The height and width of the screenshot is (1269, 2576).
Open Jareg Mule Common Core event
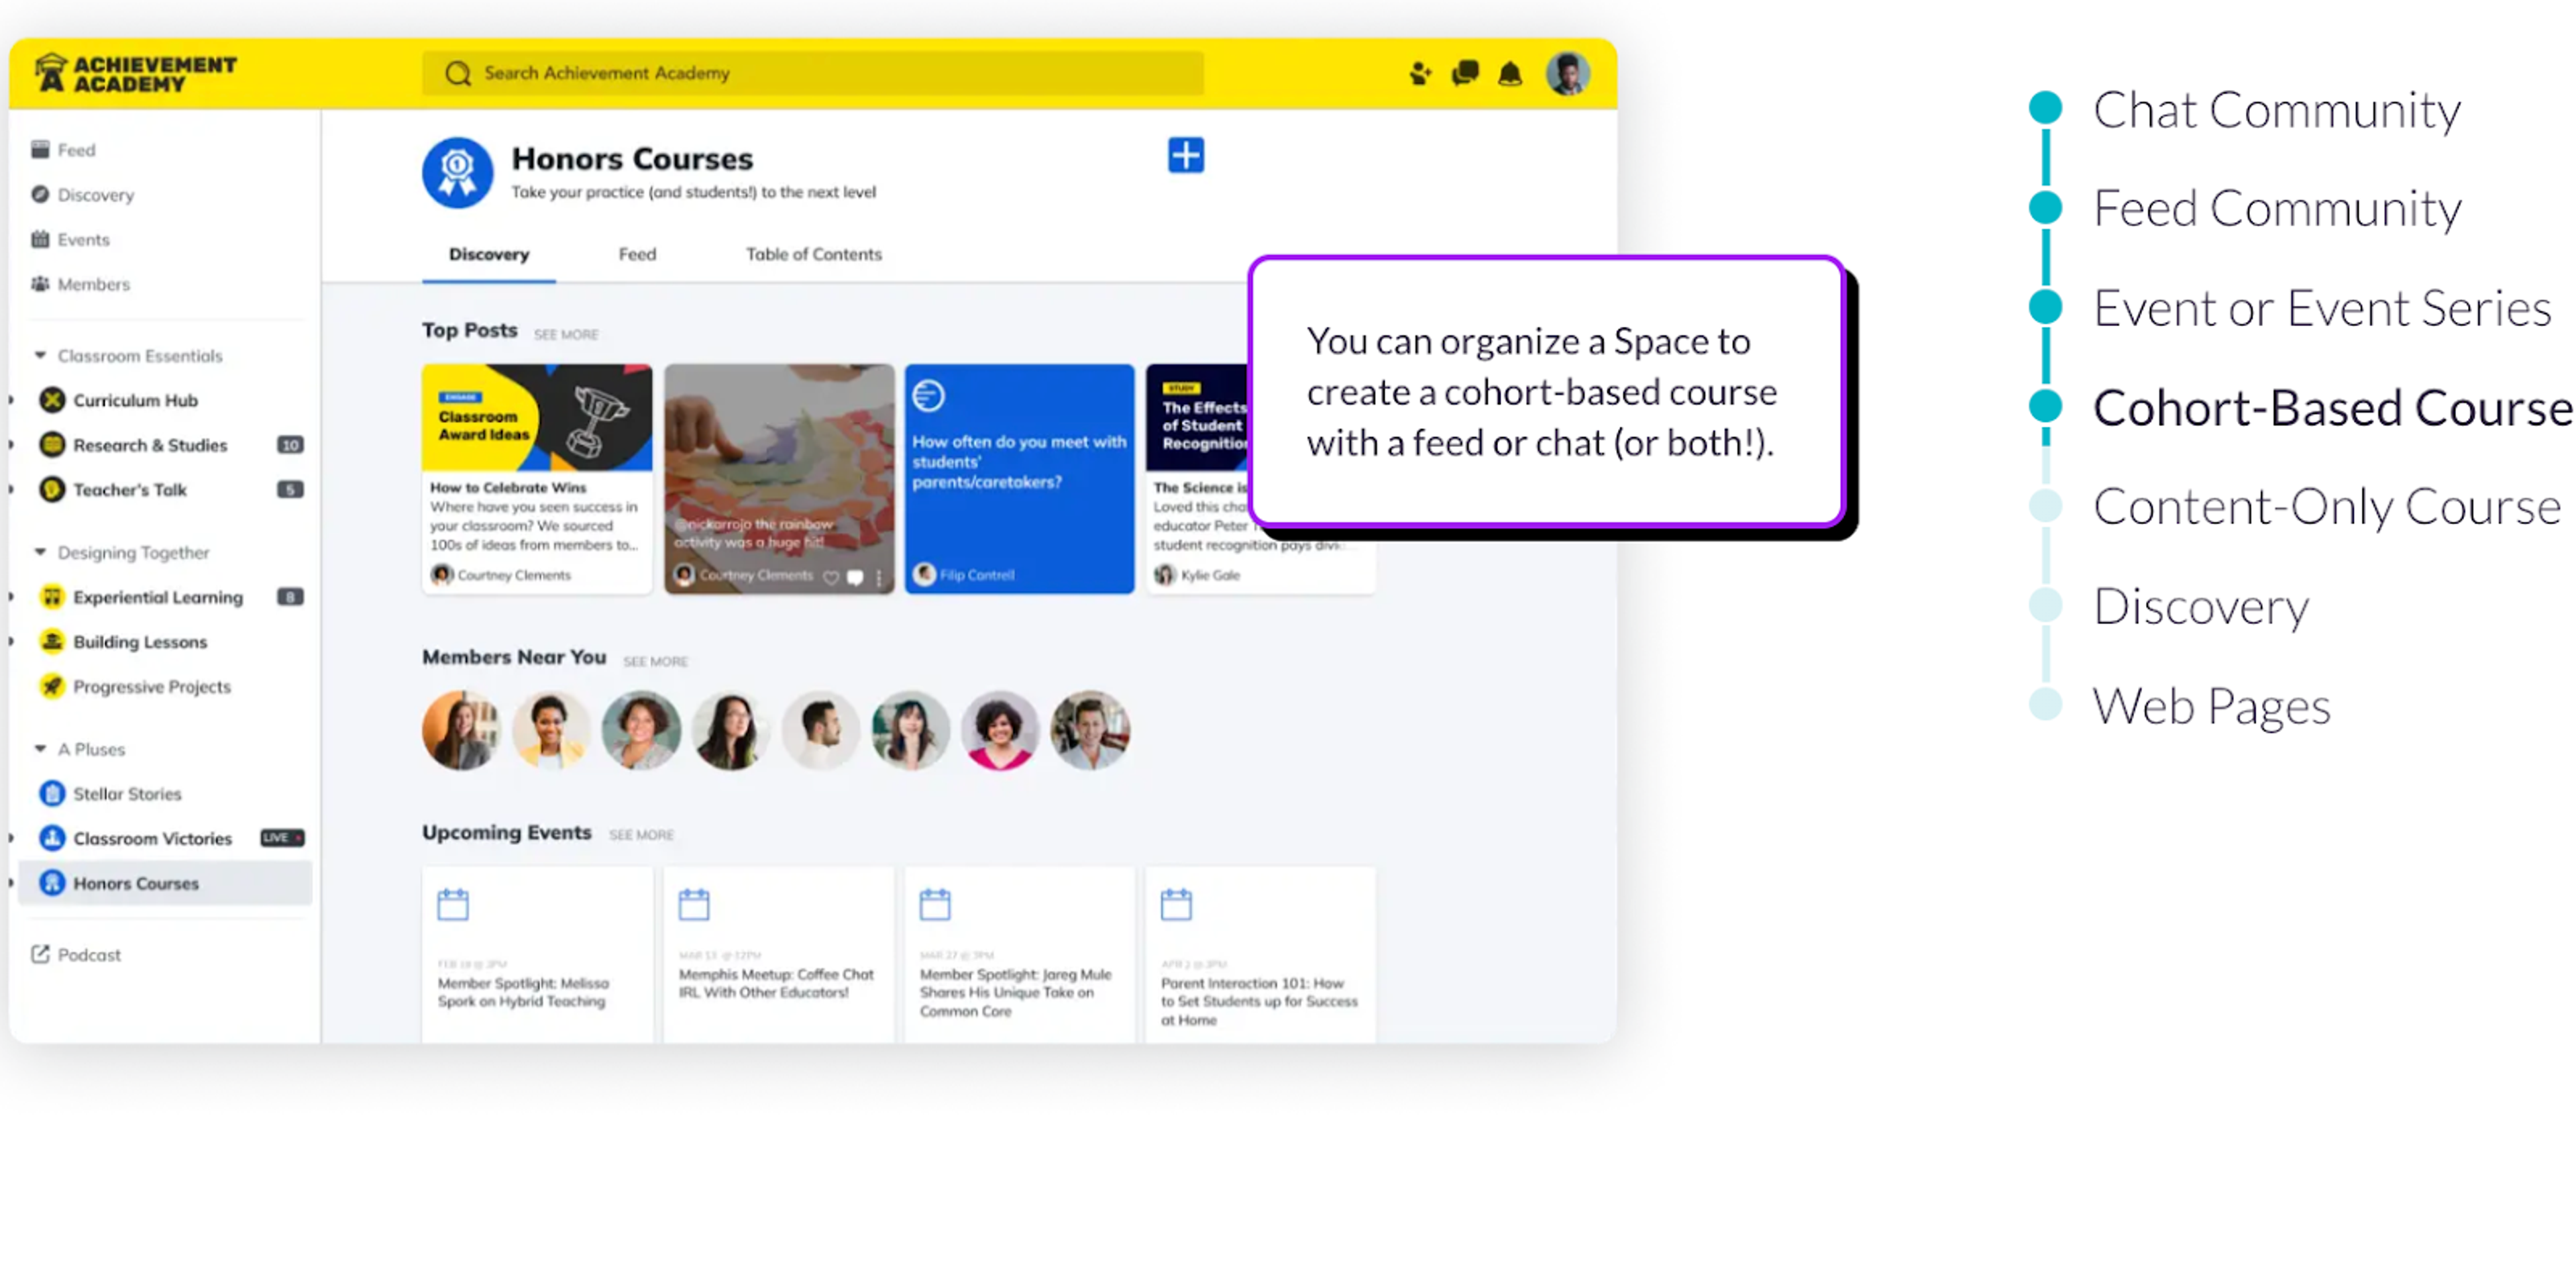coord(1020,955)
